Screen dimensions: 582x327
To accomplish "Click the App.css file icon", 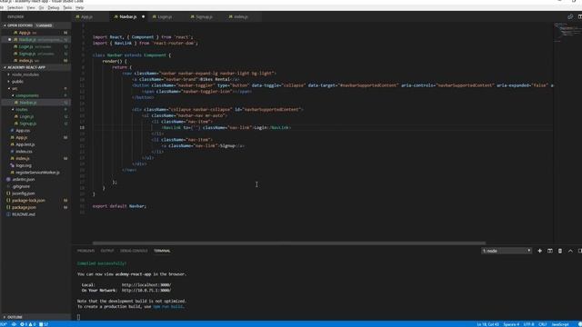I will coord(12,131).
